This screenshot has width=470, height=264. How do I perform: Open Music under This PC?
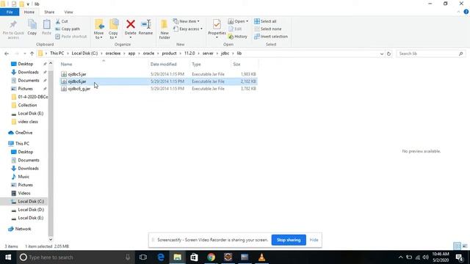click(x=23, y=177)
